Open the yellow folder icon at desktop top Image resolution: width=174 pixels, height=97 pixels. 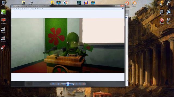24,3
